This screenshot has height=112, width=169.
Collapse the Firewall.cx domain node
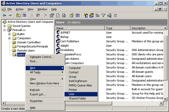pos(4,30)
